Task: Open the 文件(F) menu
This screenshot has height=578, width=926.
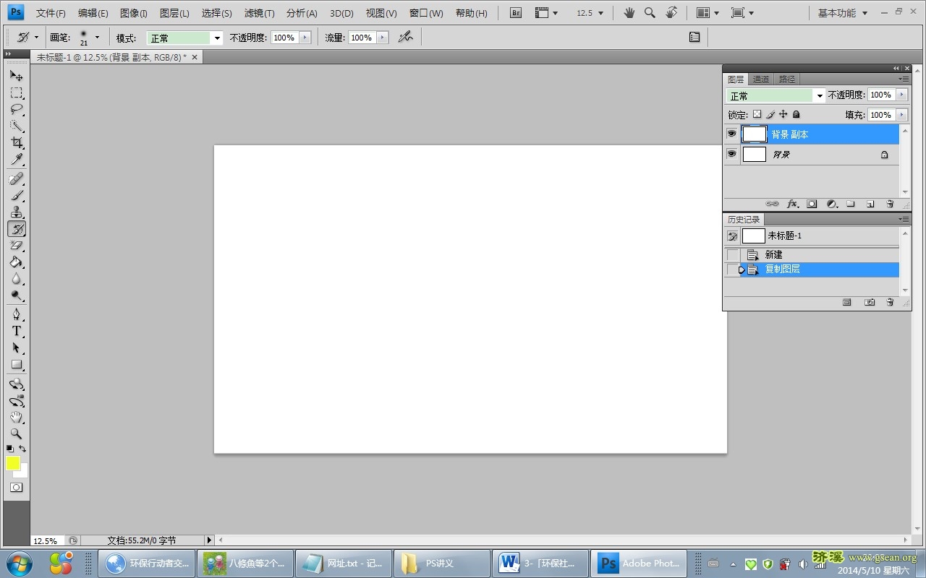Action: pos(51,13)
